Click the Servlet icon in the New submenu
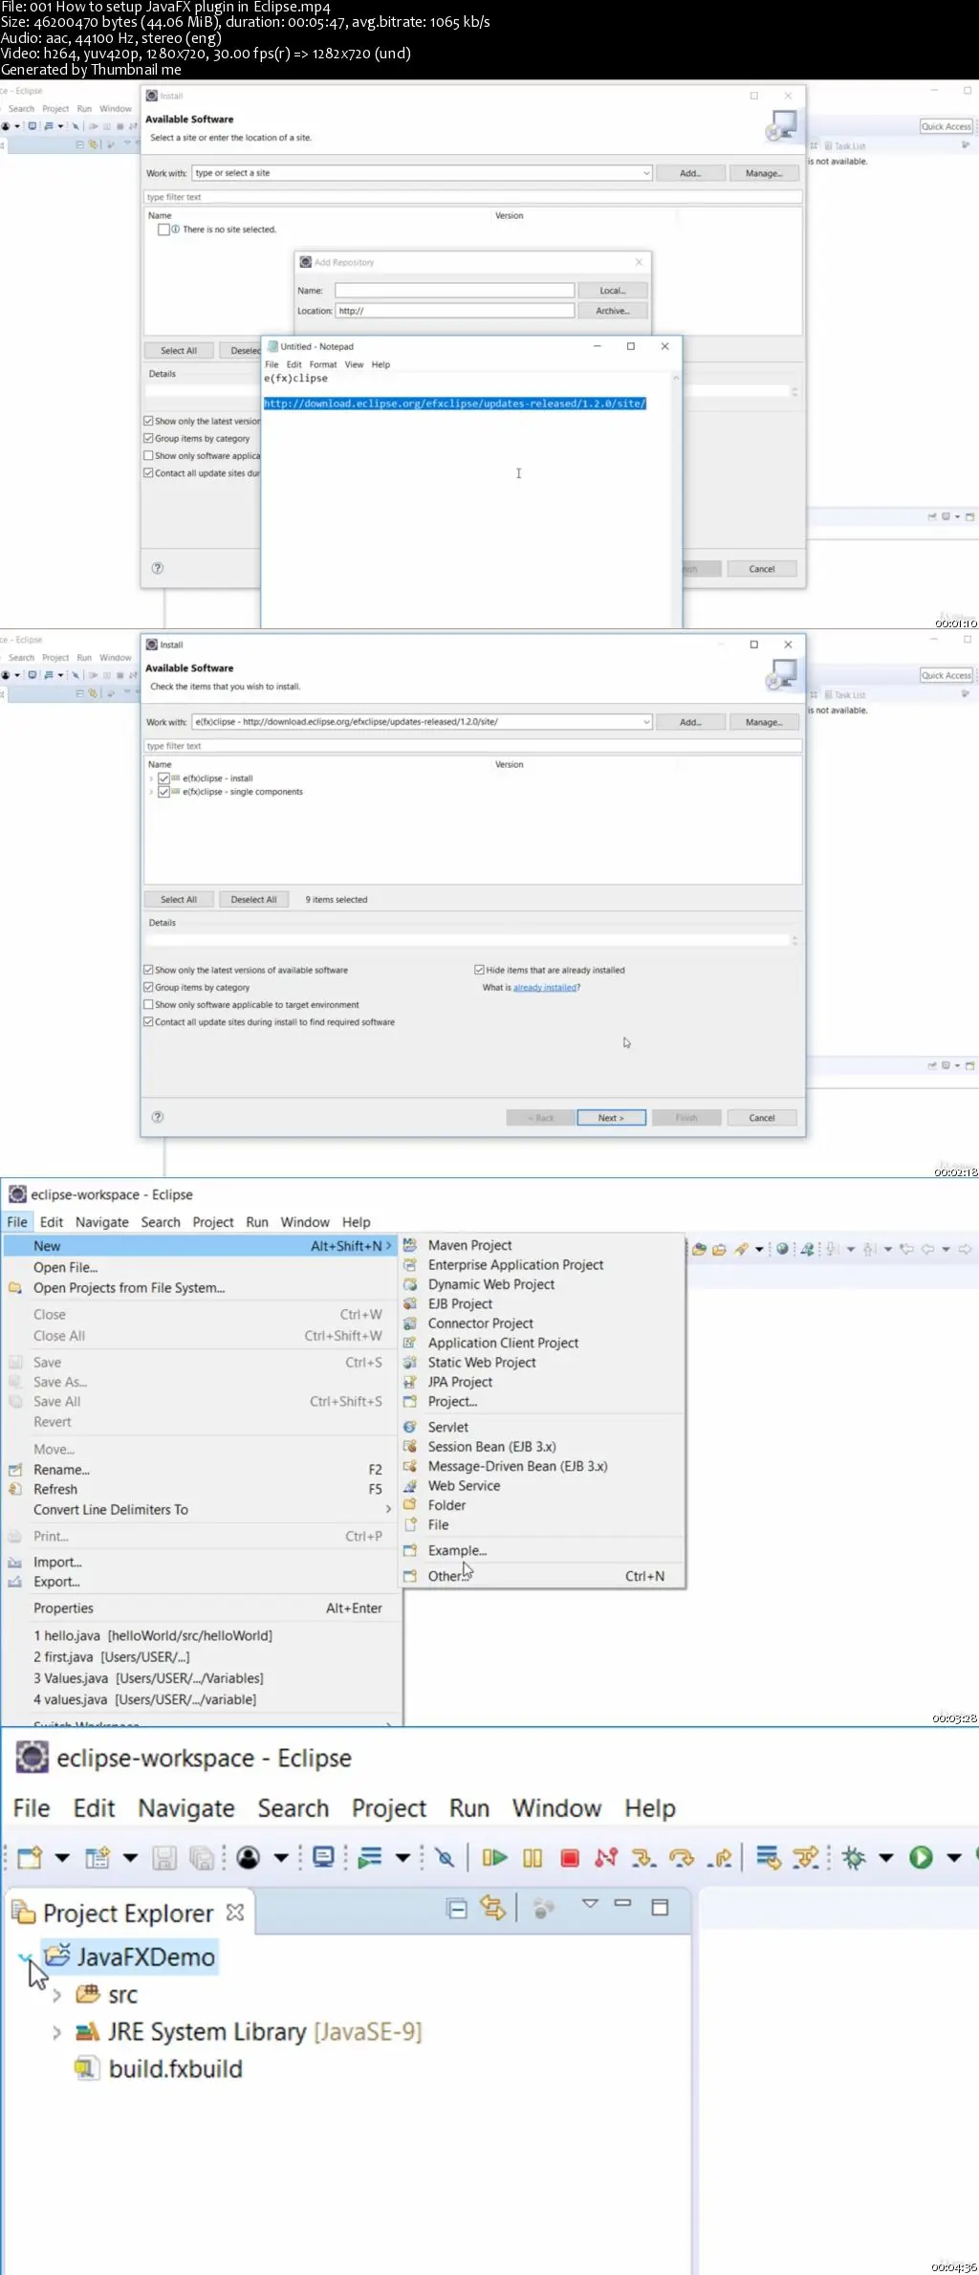This screenshot has width=979, height=2275. coord(410,1427)
